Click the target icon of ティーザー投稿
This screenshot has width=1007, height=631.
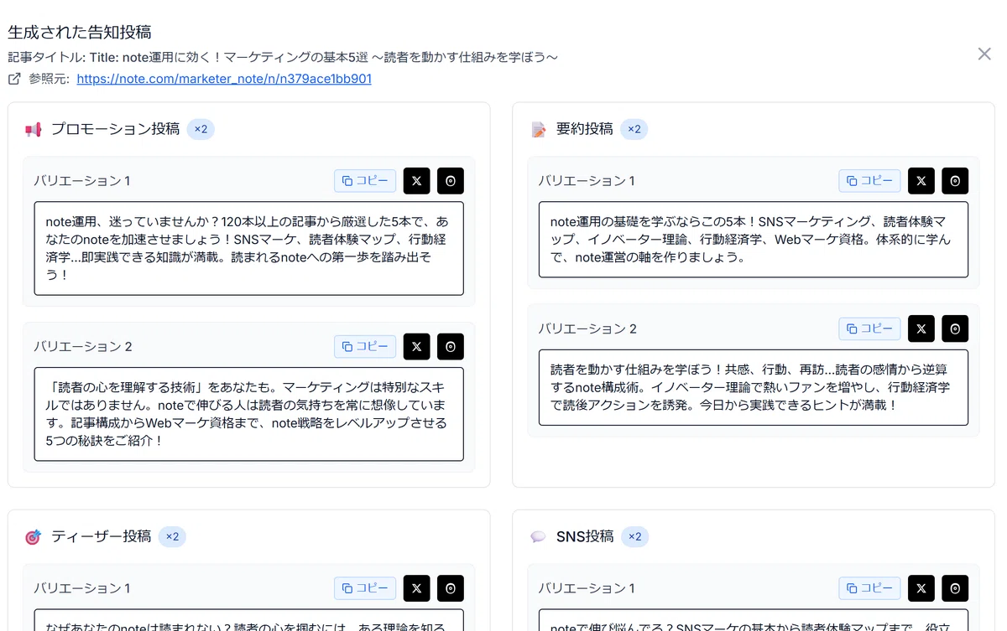pos(33,536)
